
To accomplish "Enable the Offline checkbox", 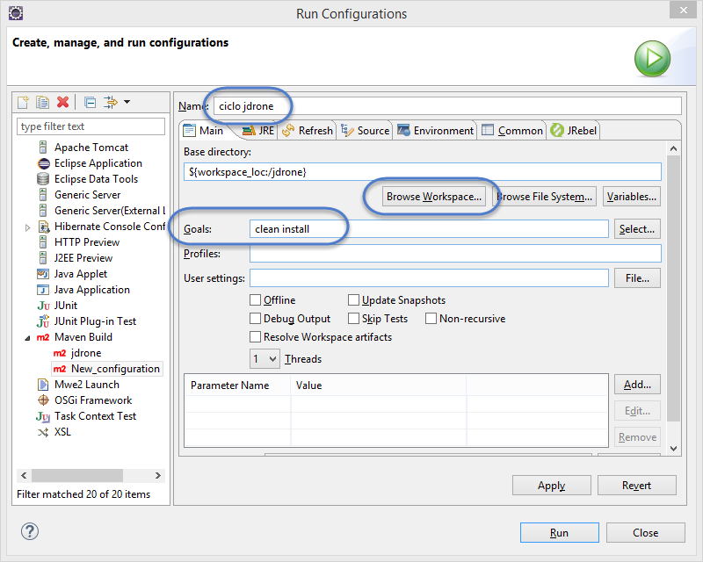I will coord(255,299).
